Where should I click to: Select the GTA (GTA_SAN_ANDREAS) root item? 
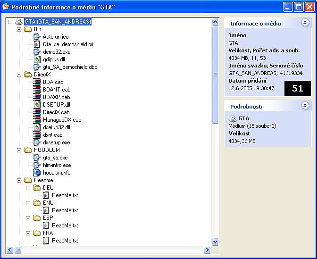[x=58, y=22]
